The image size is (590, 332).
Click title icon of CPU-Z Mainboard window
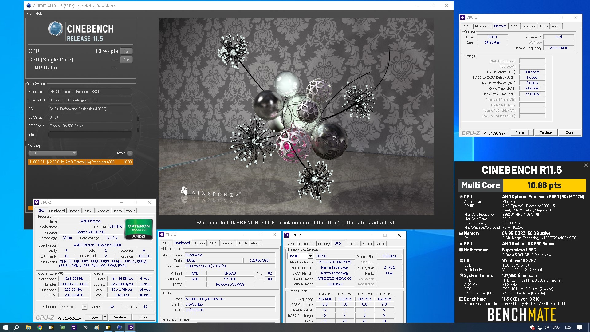162,235
